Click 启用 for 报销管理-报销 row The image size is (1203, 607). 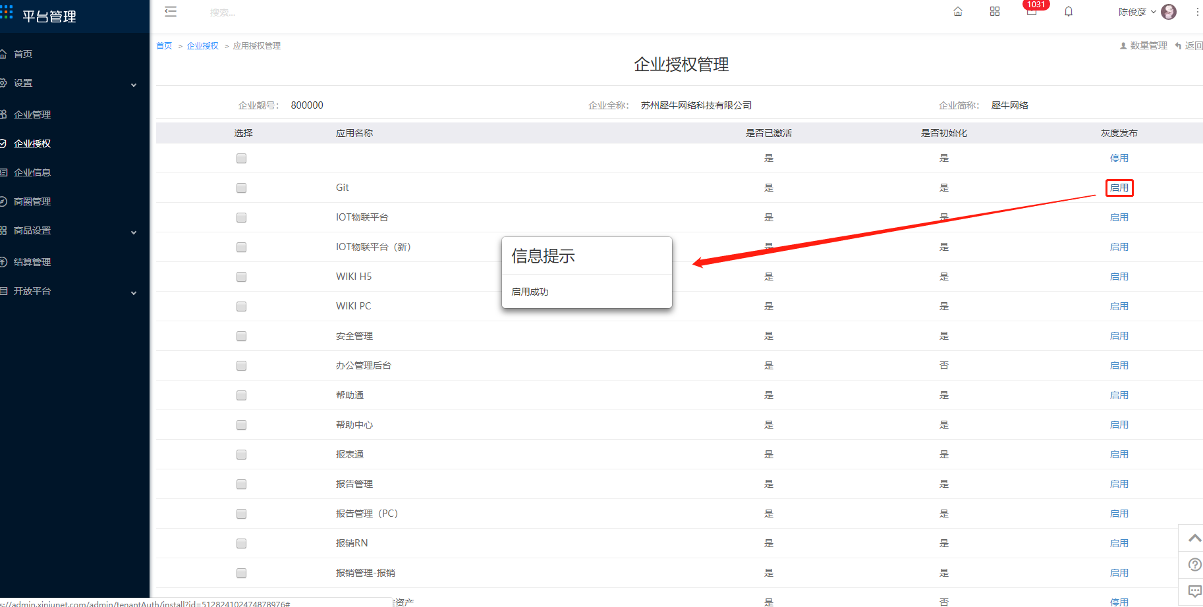(1119, 573)
